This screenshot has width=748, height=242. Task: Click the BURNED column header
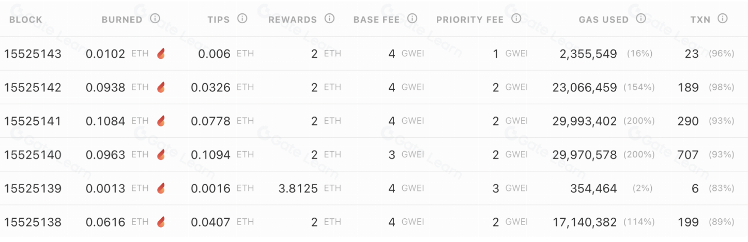pos(121,20)
